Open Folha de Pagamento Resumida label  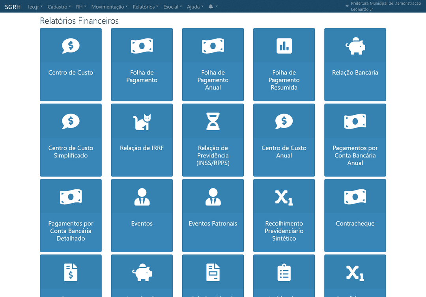pos(284,80)
